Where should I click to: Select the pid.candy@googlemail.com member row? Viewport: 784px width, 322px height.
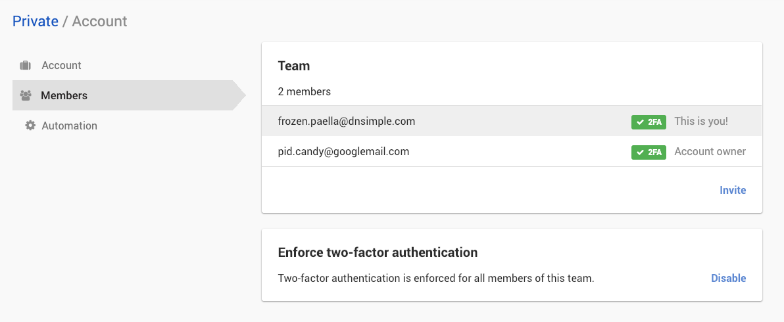pyautogui.click(x=343, y=152)
